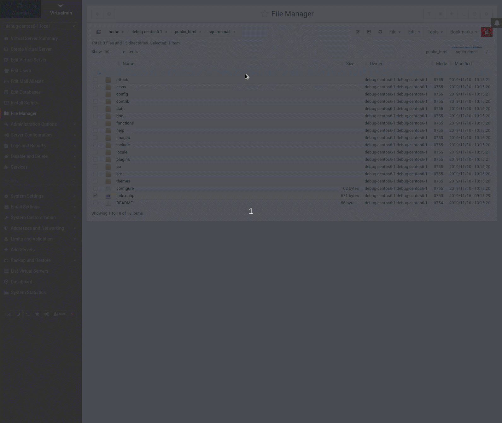The image size is (502, 423).
Task: Open the debug-centos6-1.local server selector
Action: (41, 26)
